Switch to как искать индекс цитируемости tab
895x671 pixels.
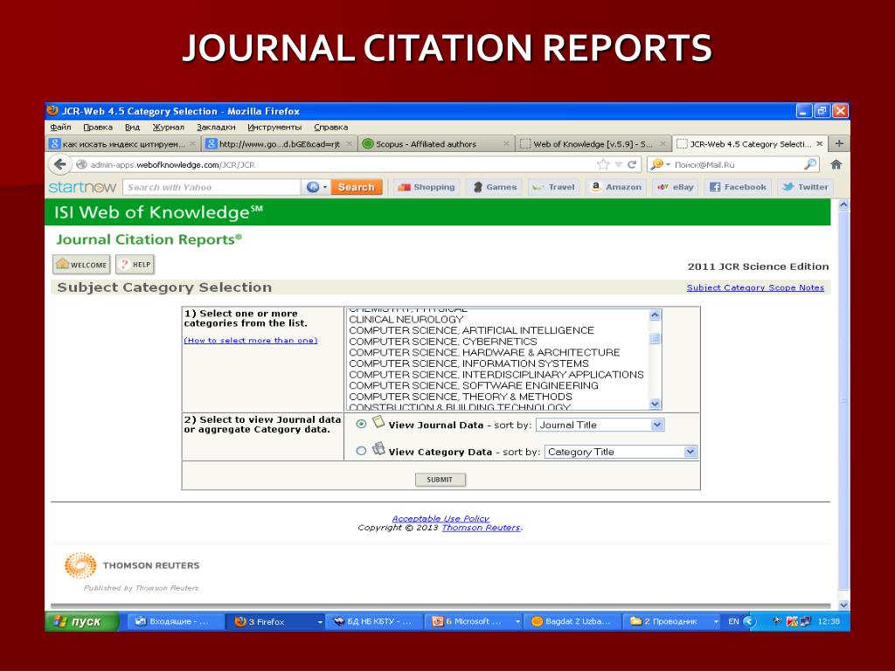tap(122, 144)
